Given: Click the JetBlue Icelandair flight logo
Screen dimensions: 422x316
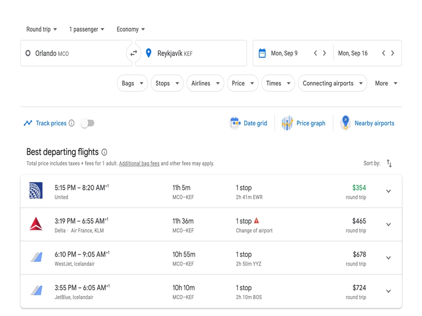Looking at the screenshot, I should point(36,291).
